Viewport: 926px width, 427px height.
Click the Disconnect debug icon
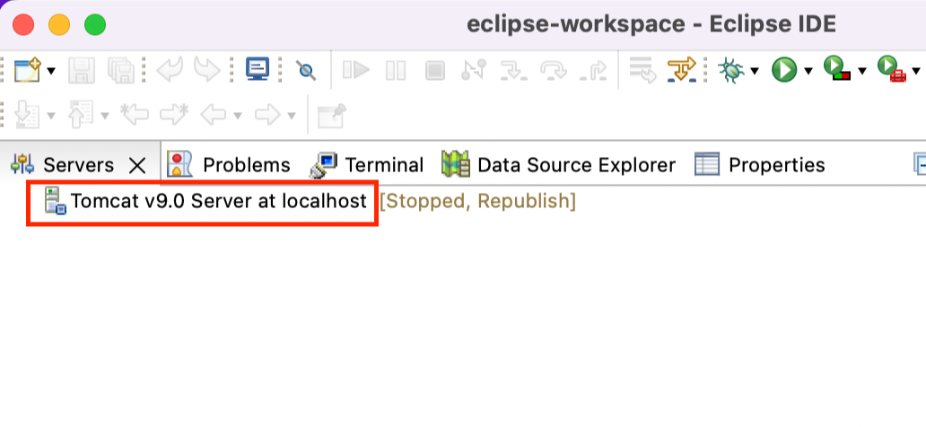coord(473,70)
